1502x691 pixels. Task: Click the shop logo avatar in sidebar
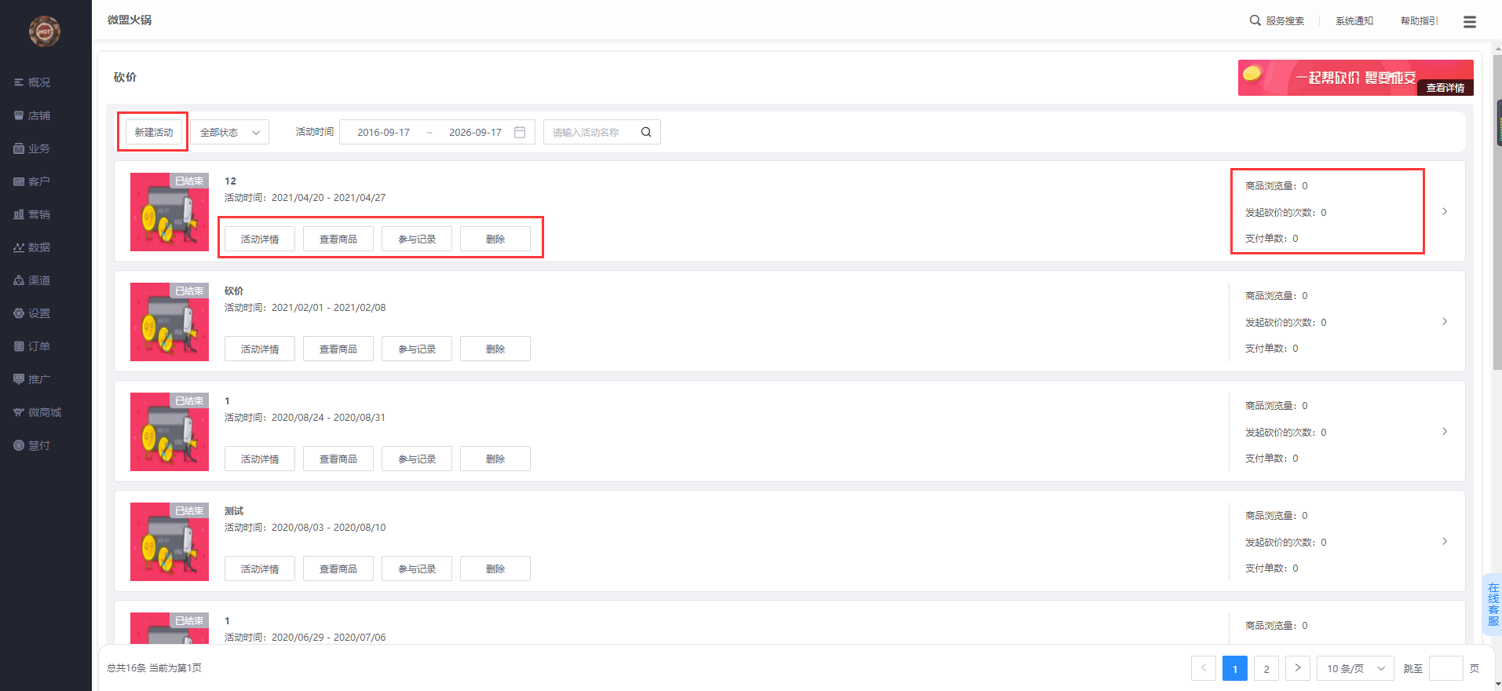point(45,31)
